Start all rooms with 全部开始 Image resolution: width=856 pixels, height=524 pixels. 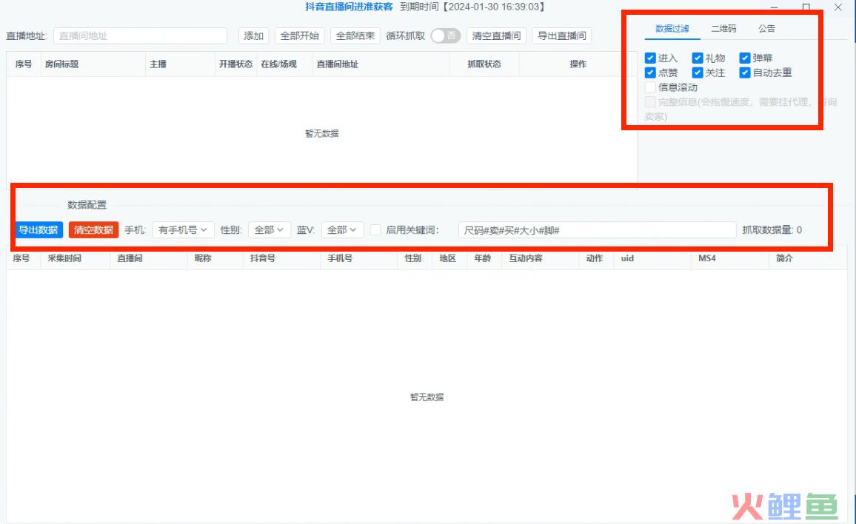(299, 36)
